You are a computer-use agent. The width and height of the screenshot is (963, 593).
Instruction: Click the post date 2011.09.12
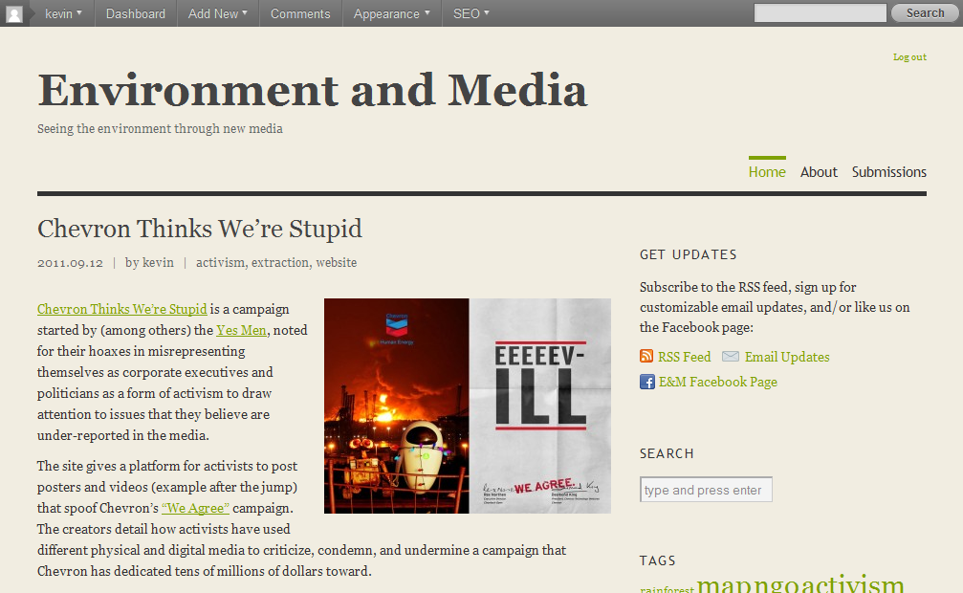[70, 263]
